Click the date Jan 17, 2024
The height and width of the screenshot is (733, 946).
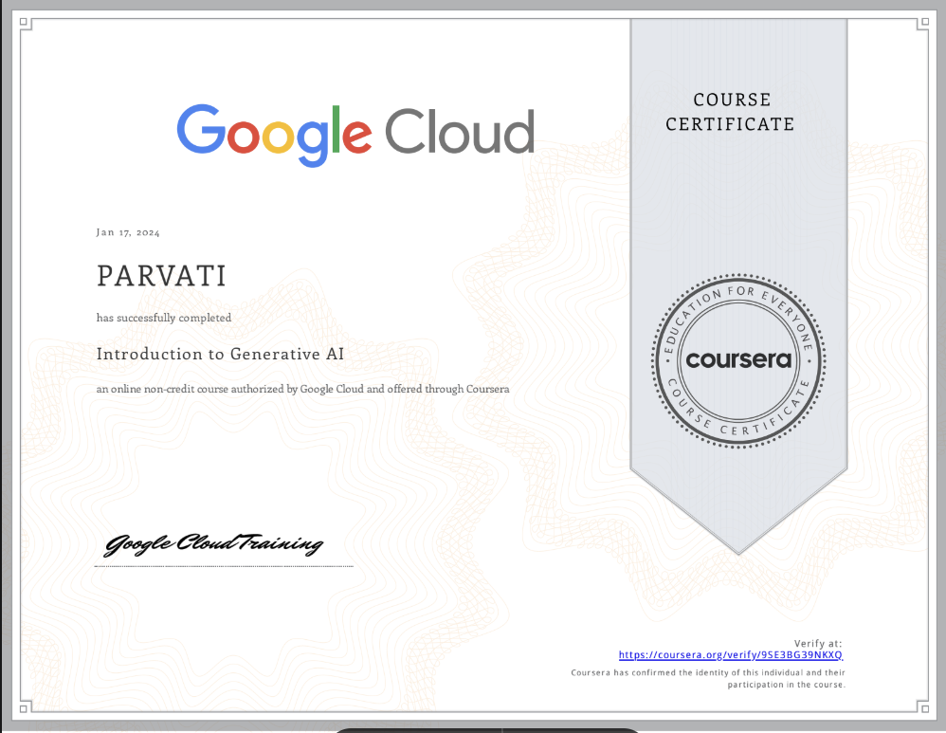(128, 232)
